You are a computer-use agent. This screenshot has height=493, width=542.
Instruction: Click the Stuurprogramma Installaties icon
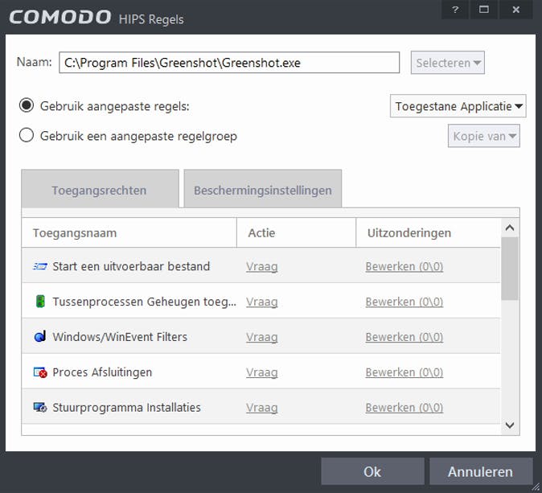click(x=40, y=408)
